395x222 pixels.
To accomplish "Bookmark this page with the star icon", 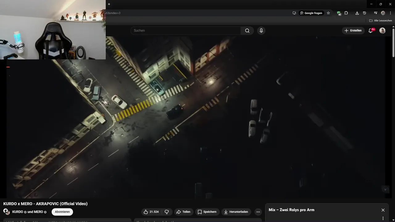I will tap(328, 13).
